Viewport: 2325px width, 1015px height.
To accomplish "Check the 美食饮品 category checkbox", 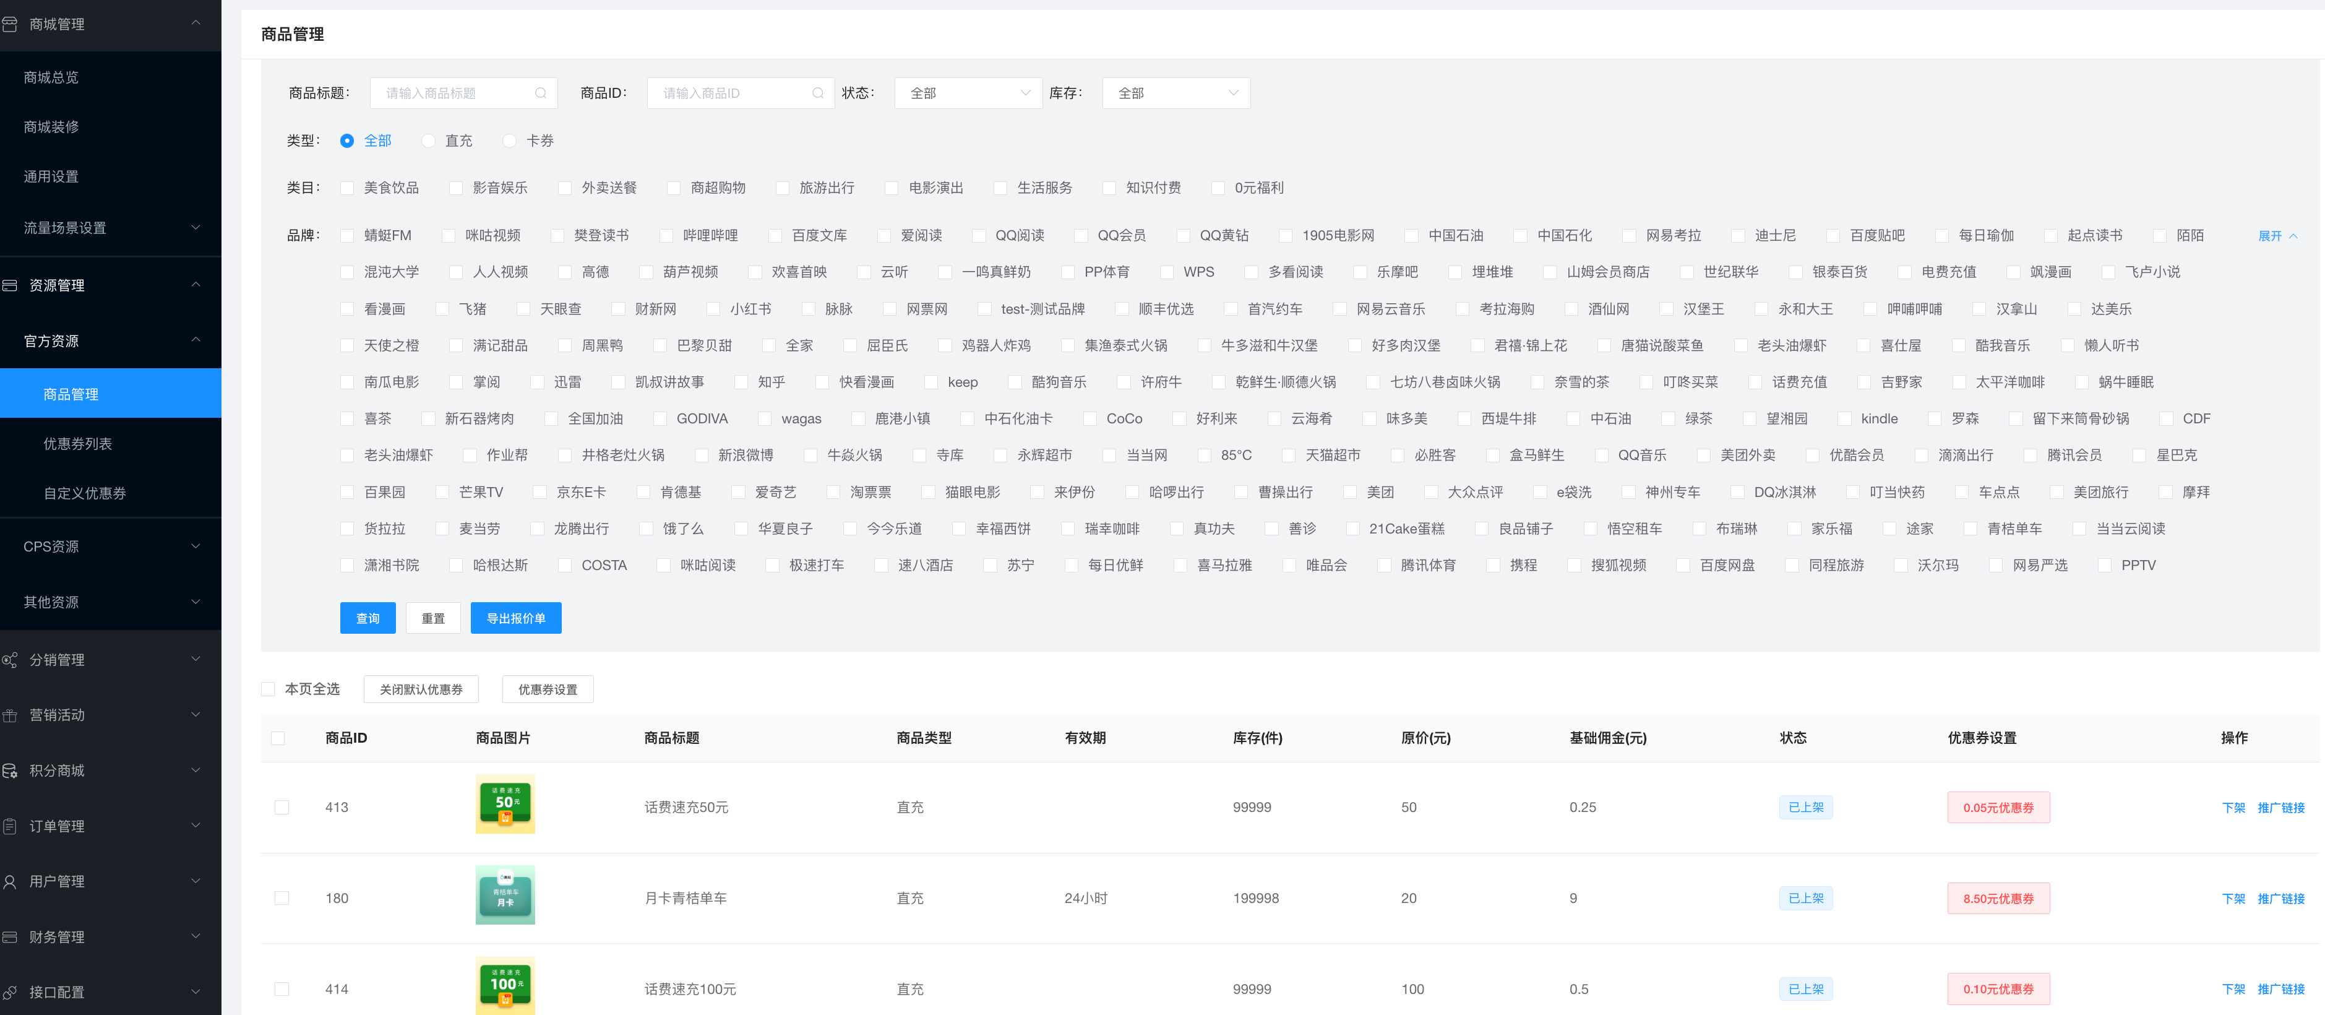I will 346,188.
